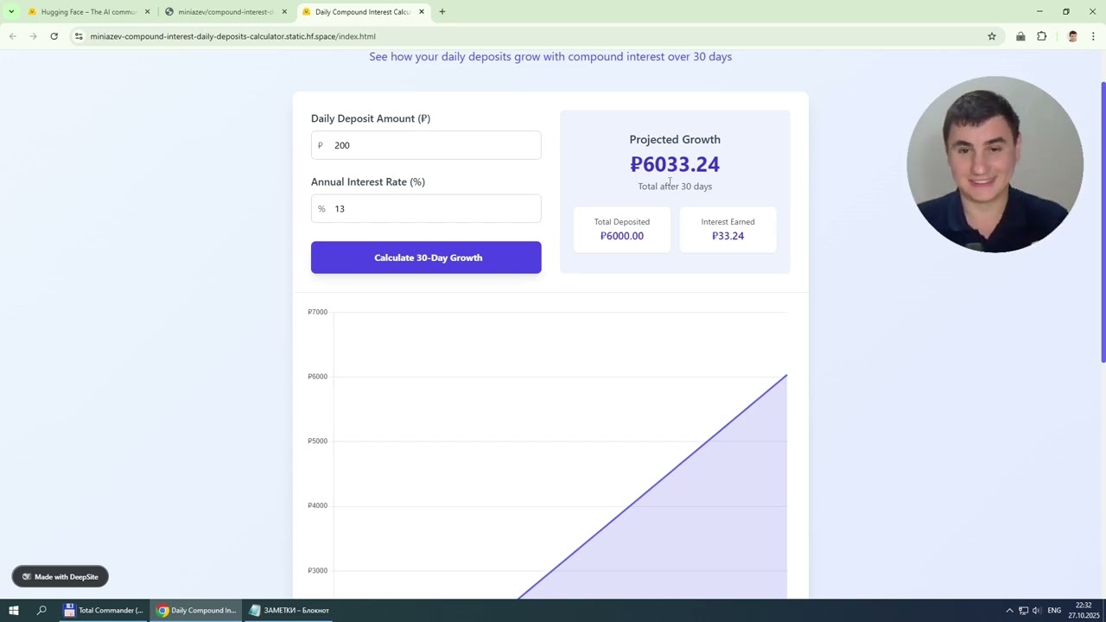This screenshot has width=1106, height=622.
Task: Click the Calculate 30-Day Growth button
Action: pos(426,257)
